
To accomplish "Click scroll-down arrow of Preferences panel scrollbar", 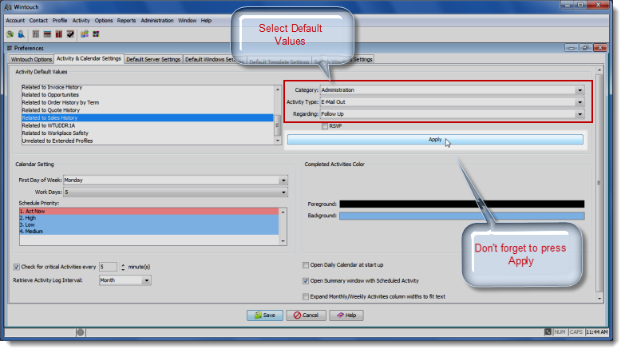I will pyautogui.click(x=599, y=299).
